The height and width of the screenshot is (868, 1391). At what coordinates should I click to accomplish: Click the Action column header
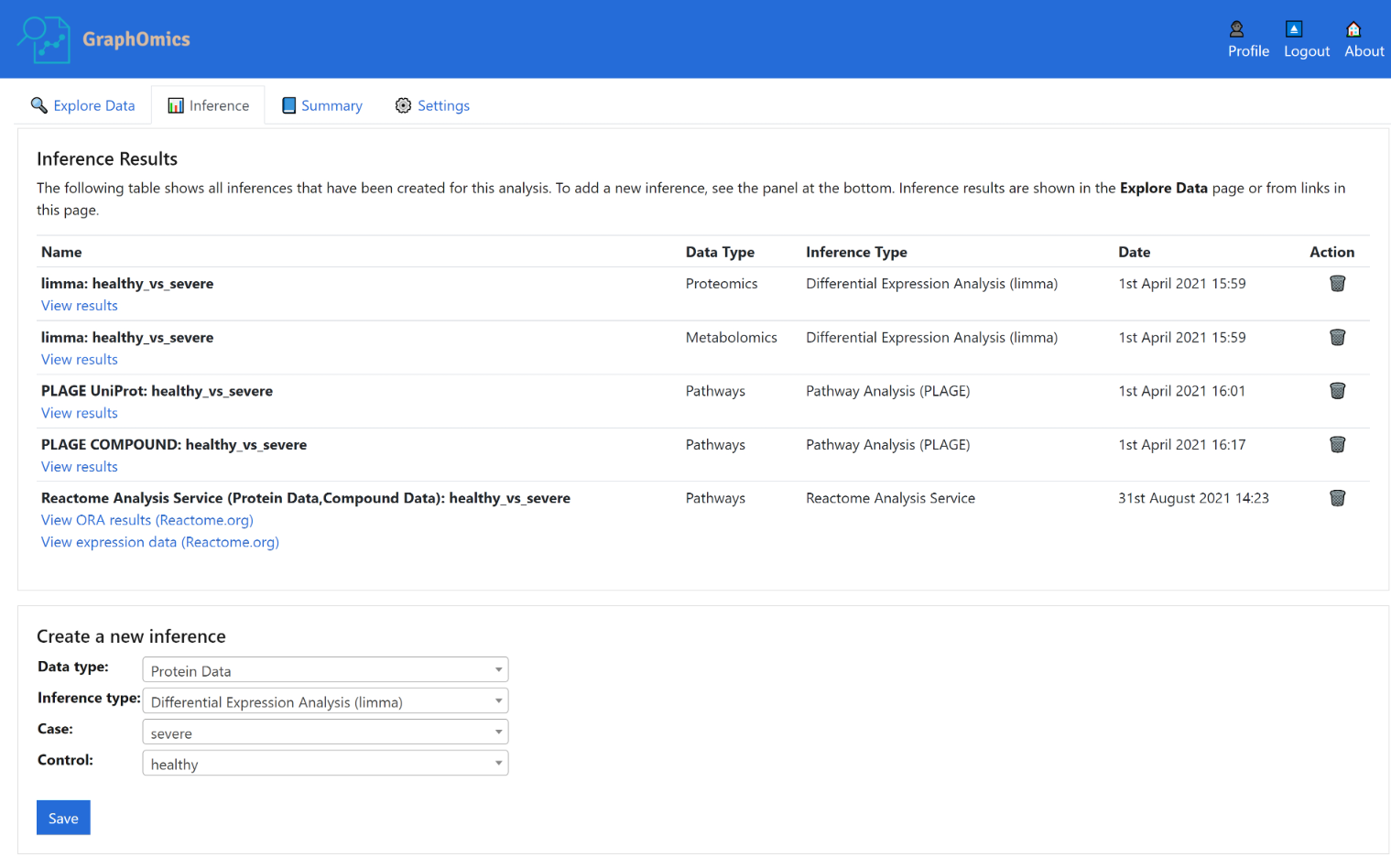pyautogui.click(x=1331, y=252)
